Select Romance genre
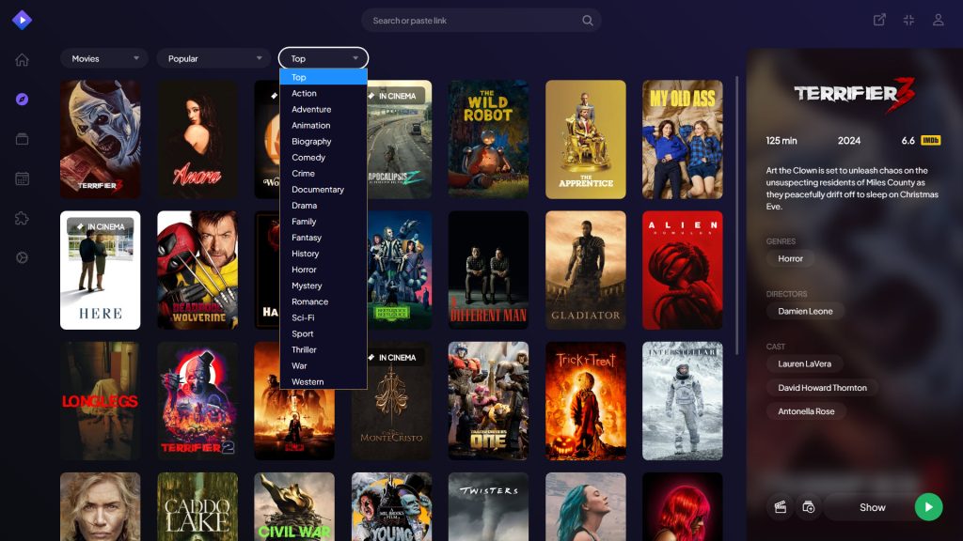The height and width of the screenshot is (541, 963). [x=324, y=301]
